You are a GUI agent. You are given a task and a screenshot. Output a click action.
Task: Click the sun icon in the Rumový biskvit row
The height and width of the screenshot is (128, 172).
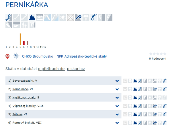point(150,123)
